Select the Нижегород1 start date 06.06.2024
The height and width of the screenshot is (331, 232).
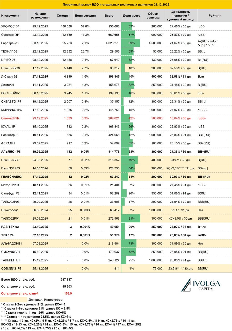pos(40,210)
